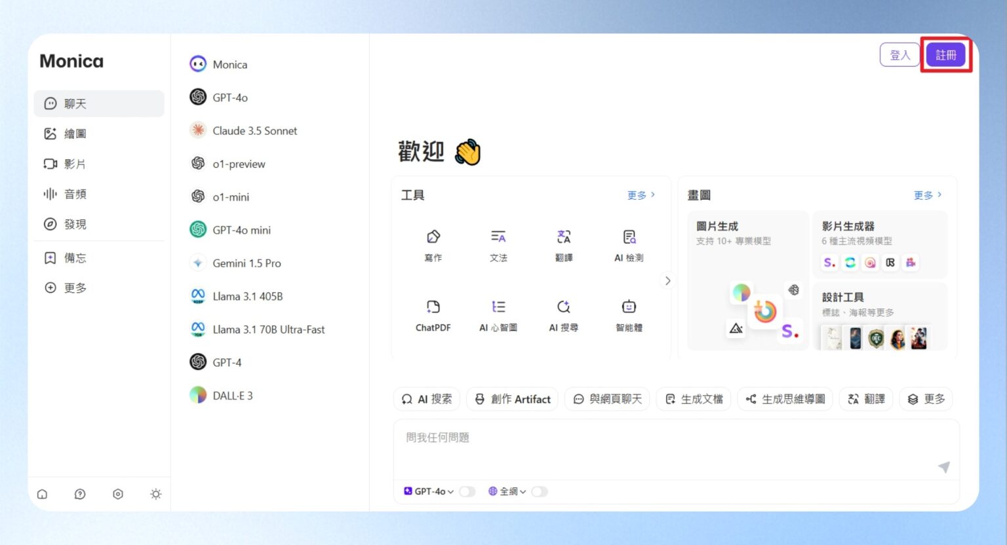
Task: Enable the GPT-4o toggle in input bar
Action: pyautogui.click(x=467, y=491)
